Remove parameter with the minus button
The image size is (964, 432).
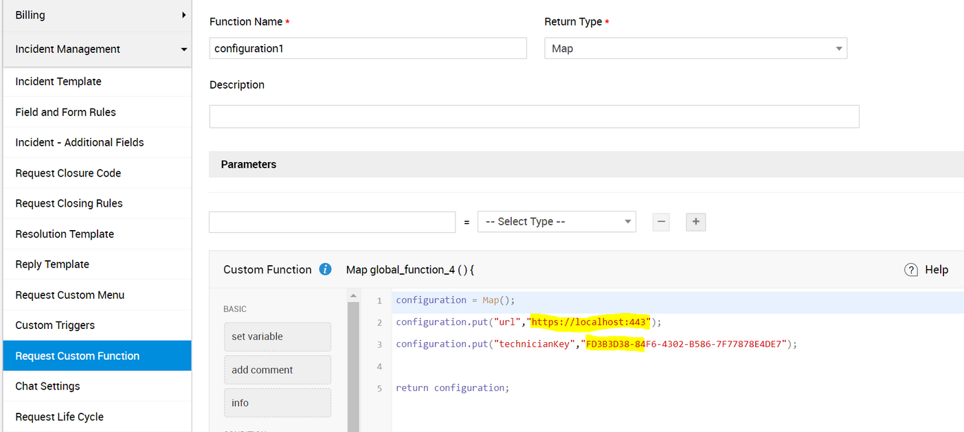(x=661, y=222)
